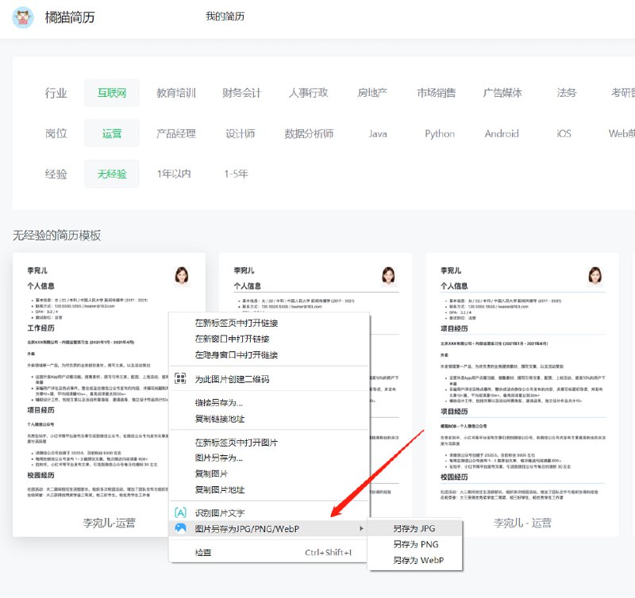
Task: Click the [A] icon next to 识别图片文字
Action: 179,512
